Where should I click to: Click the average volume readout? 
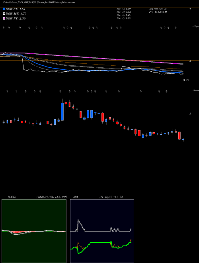coord(158,9)
